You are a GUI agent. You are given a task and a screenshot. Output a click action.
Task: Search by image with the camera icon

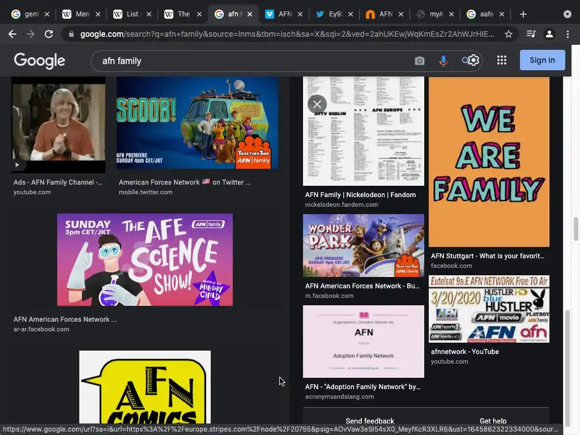(x=420, y=61)
